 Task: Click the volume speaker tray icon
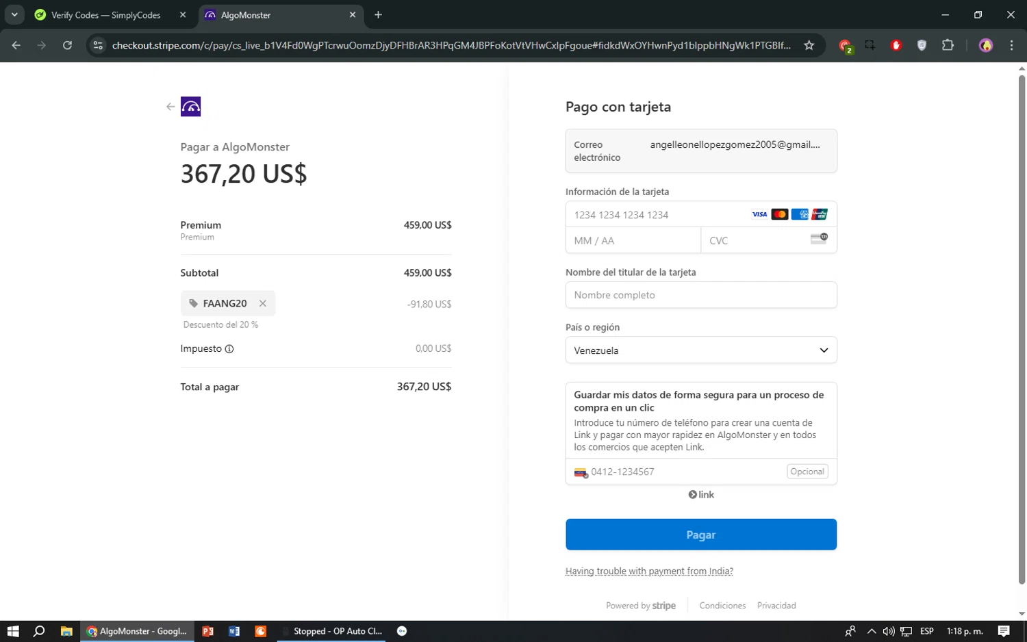pyautogui.click(x=889, y=631)
